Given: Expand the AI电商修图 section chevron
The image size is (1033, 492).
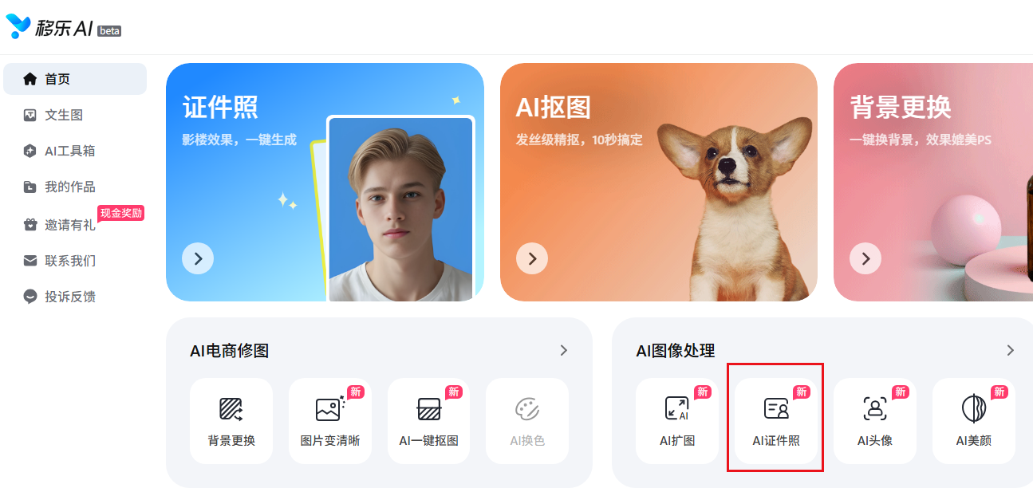Looking at the screenshot, I should [x=564, y=350].
